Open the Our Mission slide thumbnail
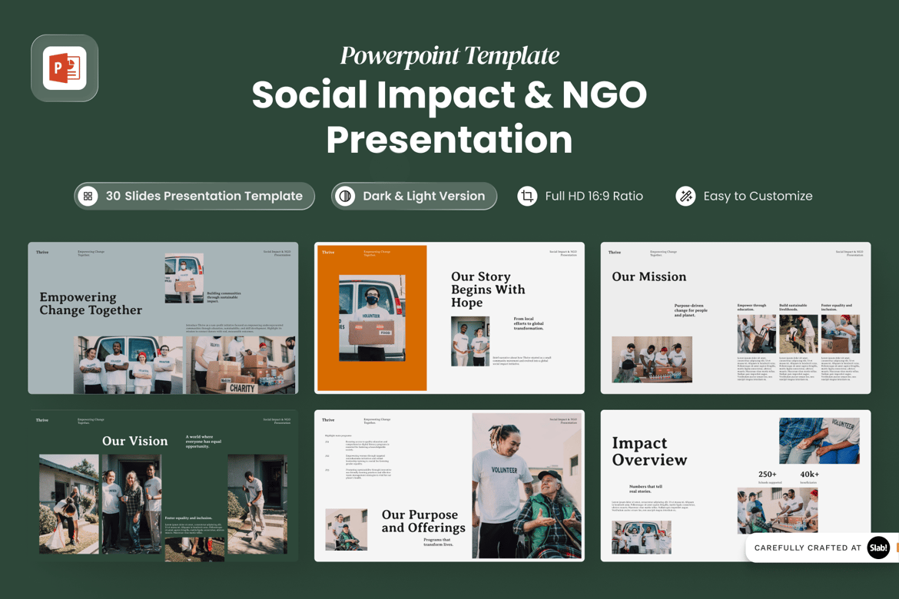 (x=735, y=318)
